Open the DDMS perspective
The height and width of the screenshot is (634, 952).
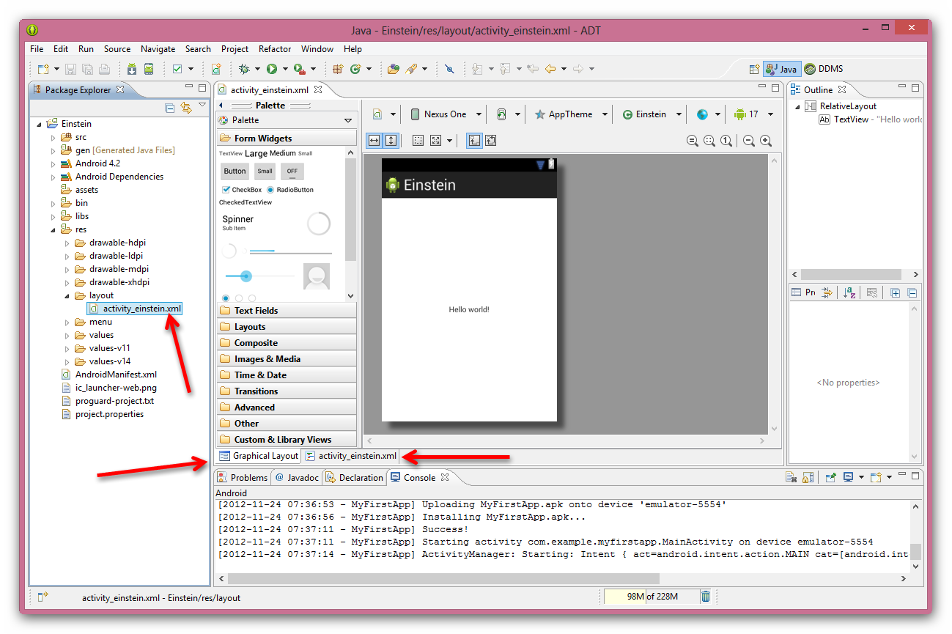(824, 69)
